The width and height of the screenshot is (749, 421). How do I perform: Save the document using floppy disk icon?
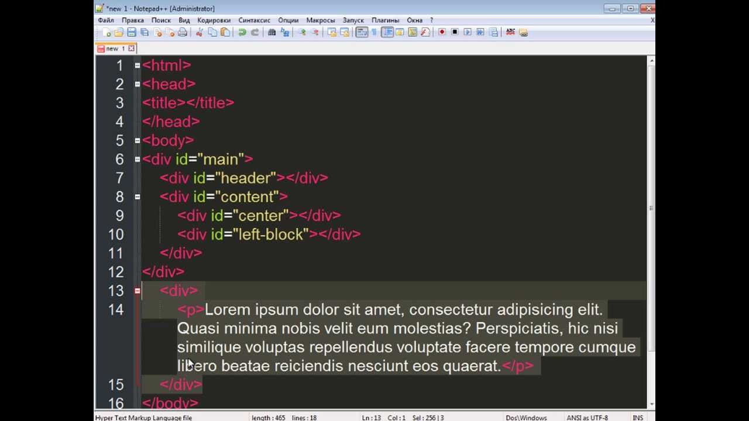(132, 32)
